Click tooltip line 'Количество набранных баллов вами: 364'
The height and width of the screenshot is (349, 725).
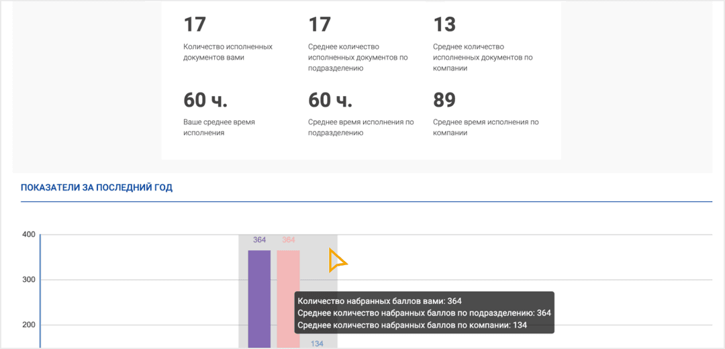pyautogui.click(x=379, y=301)
